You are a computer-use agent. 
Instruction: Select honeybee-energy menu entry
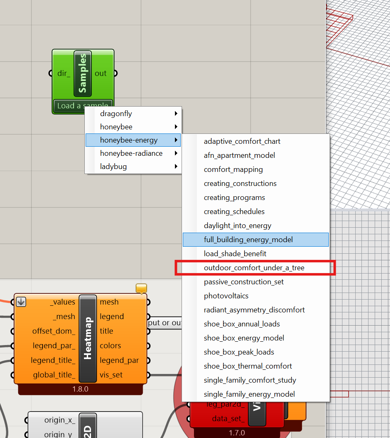[x=133, y=140]
